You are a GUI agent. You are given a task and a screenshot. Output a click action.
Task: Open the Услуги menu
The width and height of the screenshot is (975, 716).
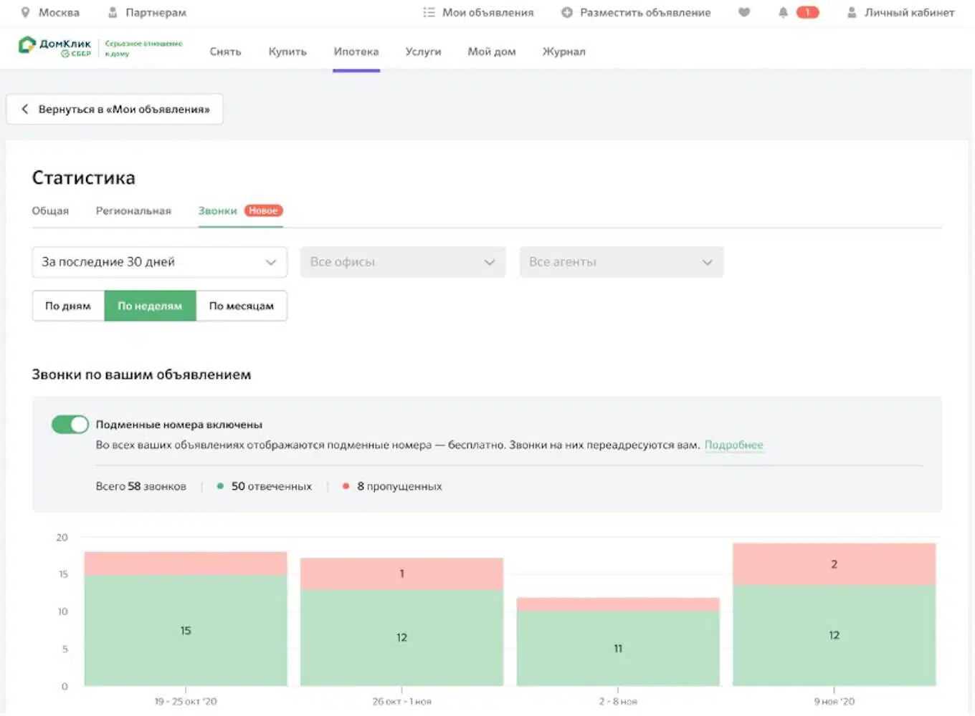click(423, 52)
